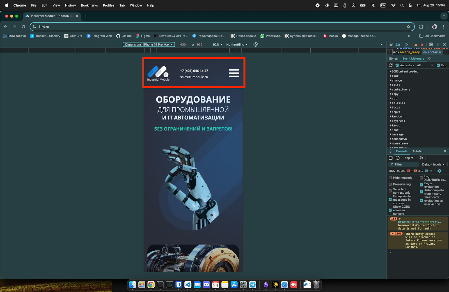Check Selected context only option
Viewport: 449px width, 292px height.
pos(390,191)
